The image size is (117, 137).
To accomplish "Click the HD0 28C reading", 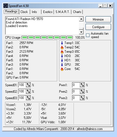I will 72,56.
